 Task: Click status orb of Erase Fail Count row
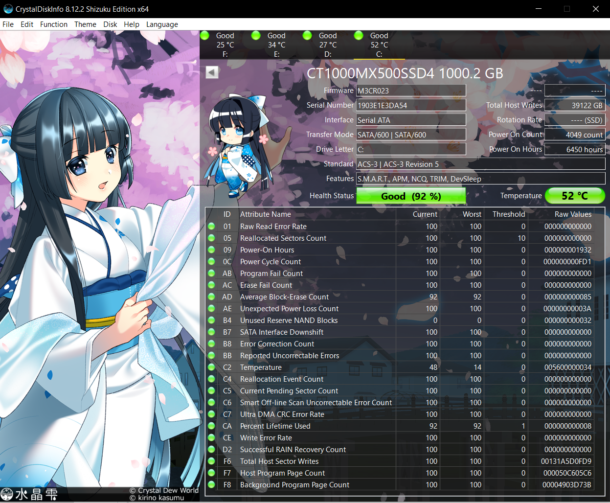[211, 285]
